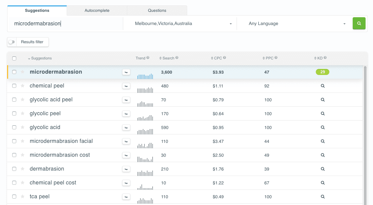Click arrow button for glycolic acid peel

tap(126, 100)
